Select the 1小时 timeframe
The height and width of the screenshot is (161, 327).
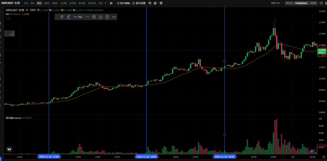64,3
